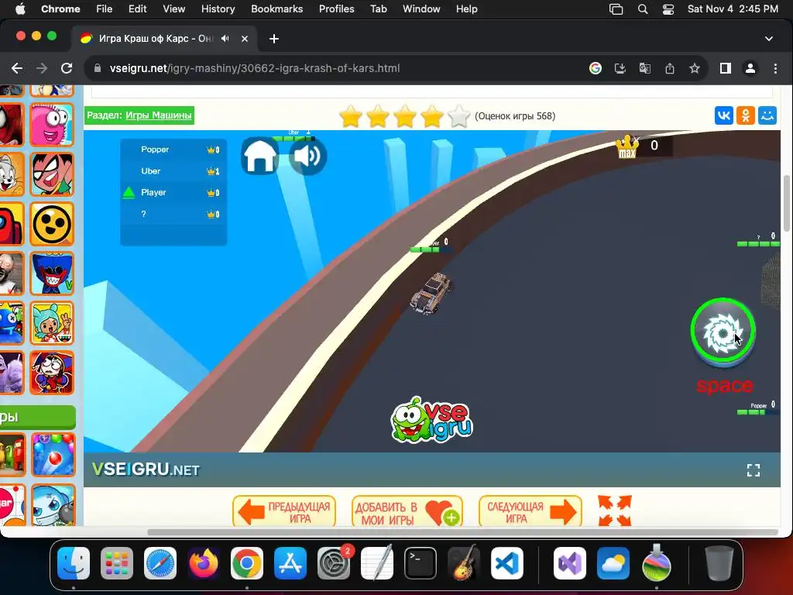The image size is (793, 595).
Task: Bookmark this page star
Action: click(695, 68)
